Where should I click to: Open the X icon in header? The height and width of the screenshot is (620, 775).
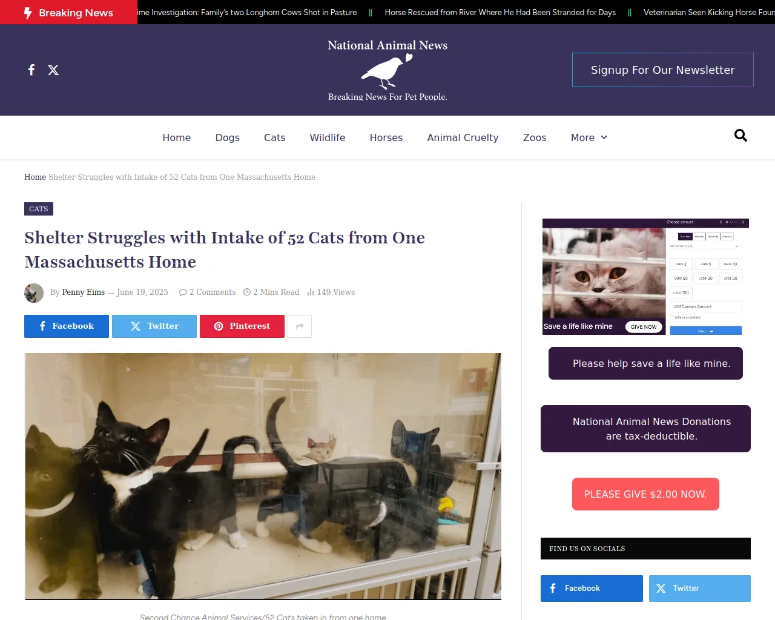[x=53, y=70]
